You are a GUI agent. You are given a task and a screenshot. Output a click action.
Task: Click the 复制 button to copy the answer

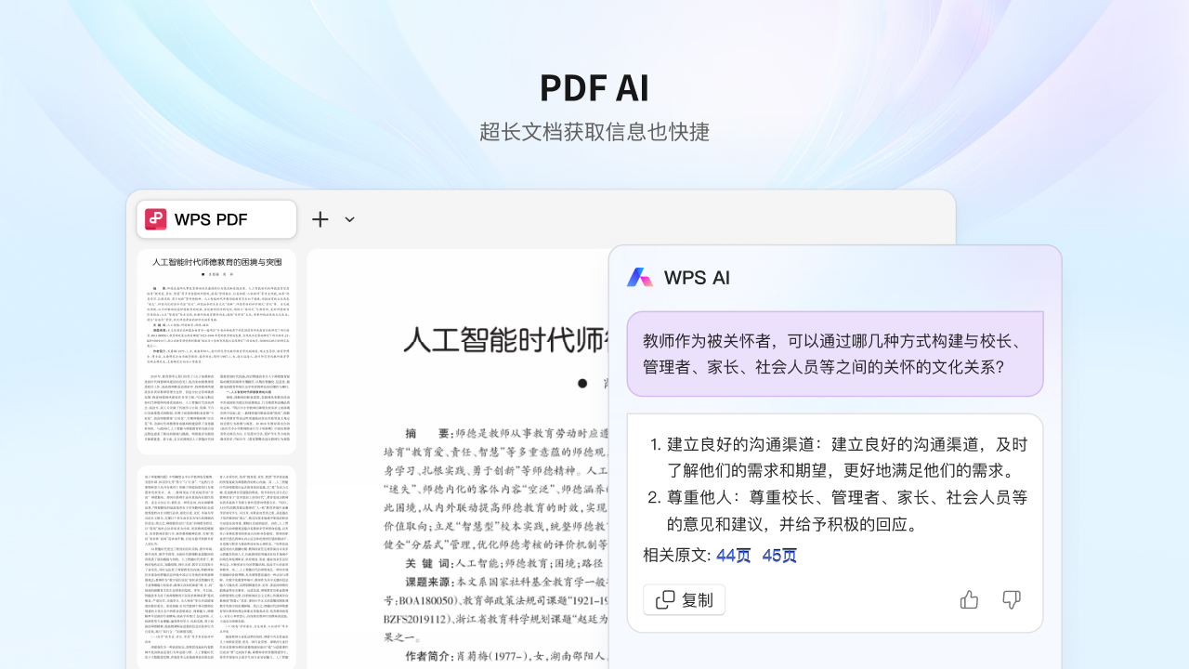tap(684, 599)
